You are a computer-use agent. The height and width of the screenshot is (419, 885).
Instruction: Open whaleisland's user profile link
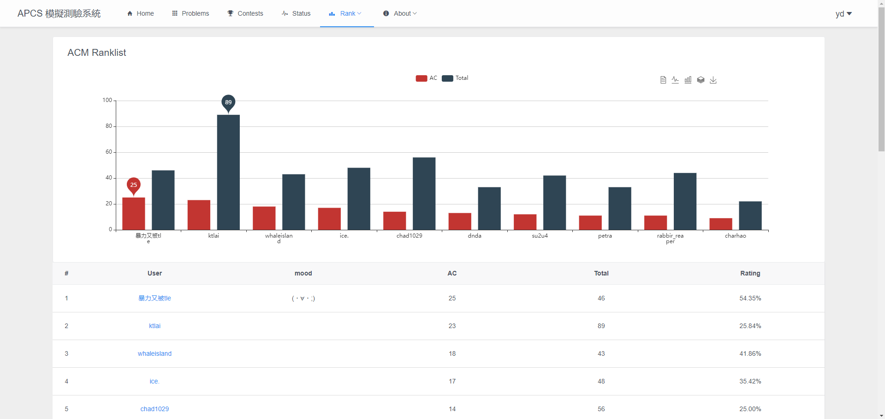[154, 353]
